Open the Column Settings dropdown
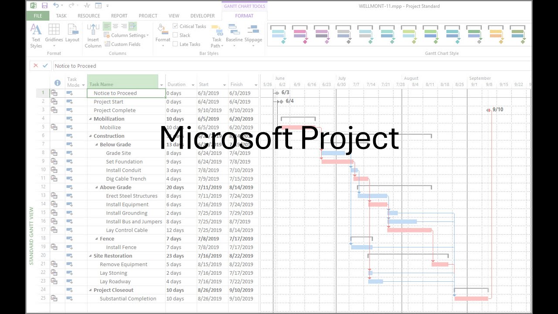Viewport: 558px width, 314px height. [126, 35]
